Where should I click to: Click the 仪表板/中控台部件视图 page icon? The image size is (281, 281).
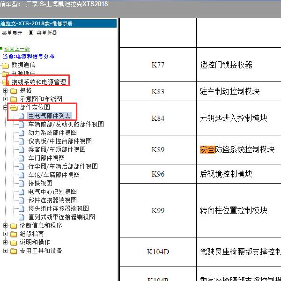22,141
